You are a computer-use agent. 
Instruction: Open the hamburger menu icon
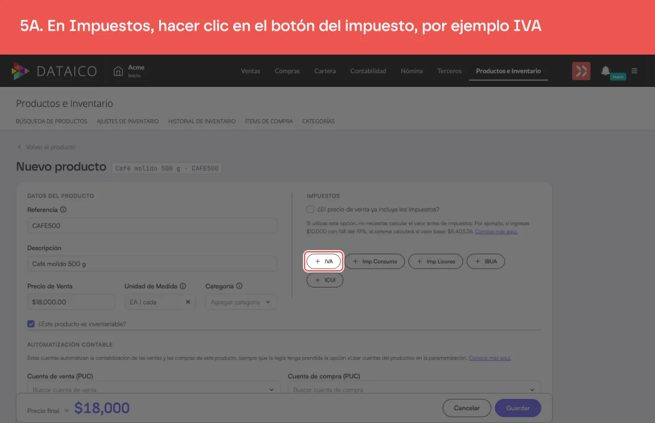635,71
